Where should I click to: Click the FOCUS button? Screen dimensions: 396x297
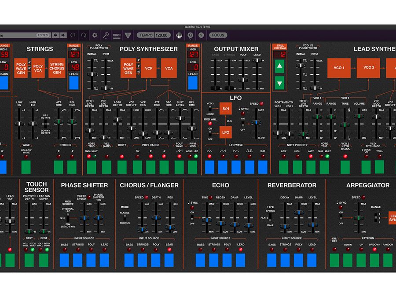pos(218,35)
